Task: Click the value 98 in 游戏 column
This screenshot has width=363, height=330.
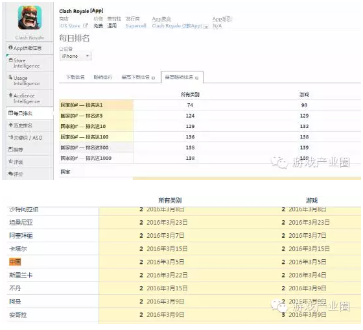Action: [304, 105]
